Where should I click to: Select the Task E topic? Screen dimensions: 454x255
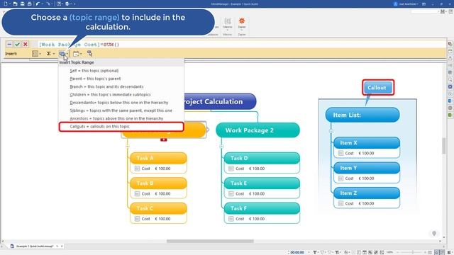[x=262, y=183]
